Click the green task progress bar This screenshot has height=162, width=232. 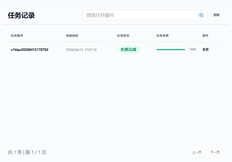point(171,50)
